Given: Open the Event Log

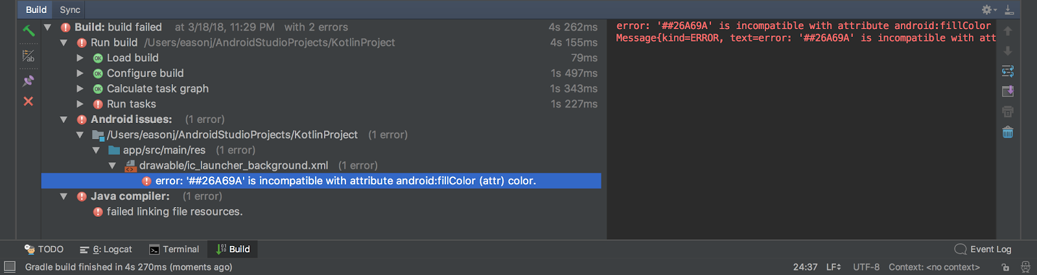Looking at the screenshot, I should pos(983,249).
